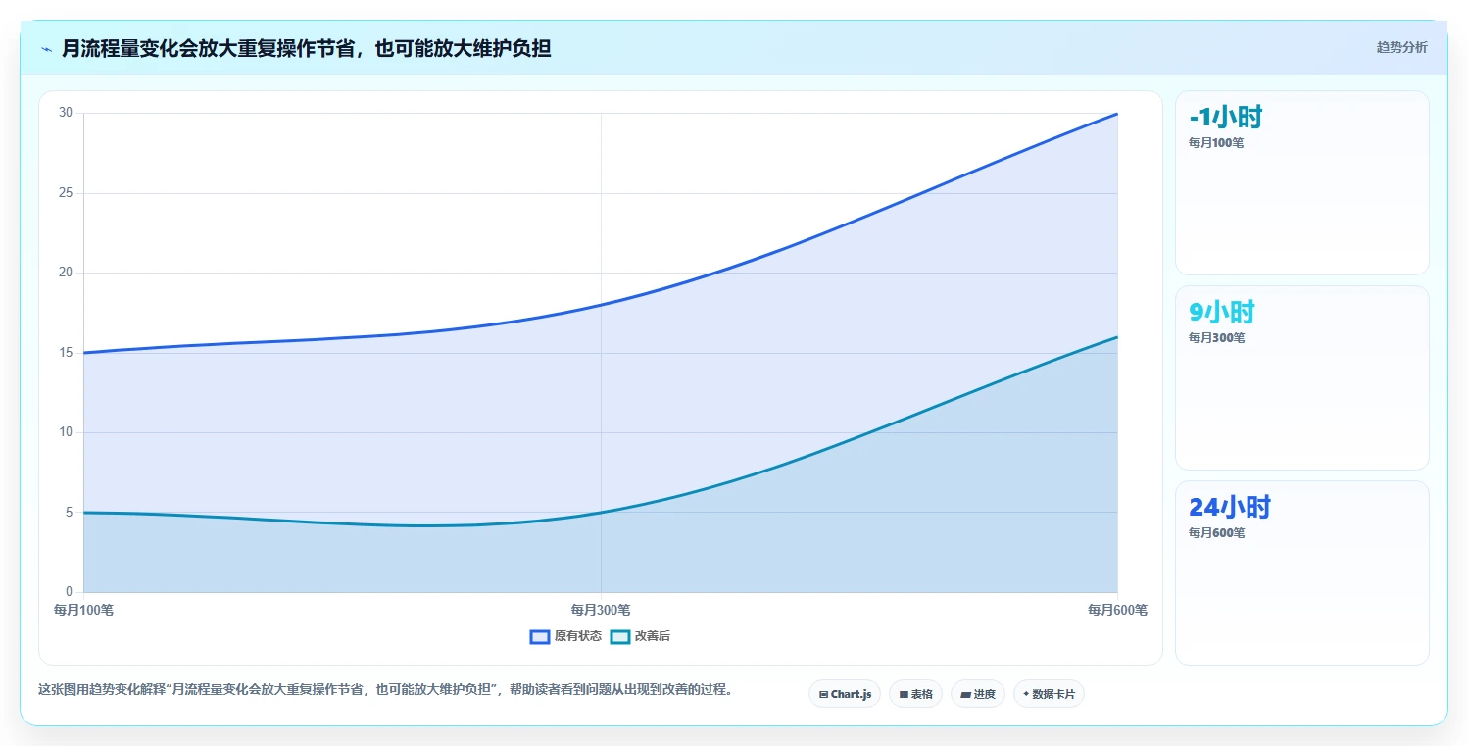Click the description text below the chart
The height and width of the screenshot is (746, 1468).
tap(385, 690)
